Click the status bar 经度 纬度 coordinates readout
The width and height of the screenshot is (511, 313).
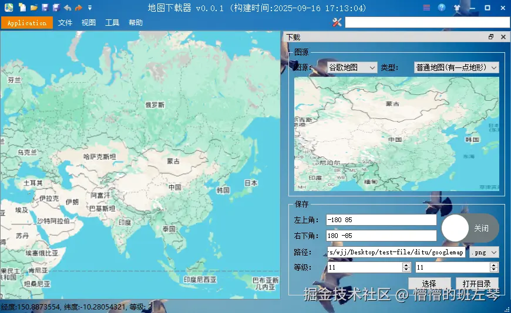pyautogui.click(x=76, y=307)
